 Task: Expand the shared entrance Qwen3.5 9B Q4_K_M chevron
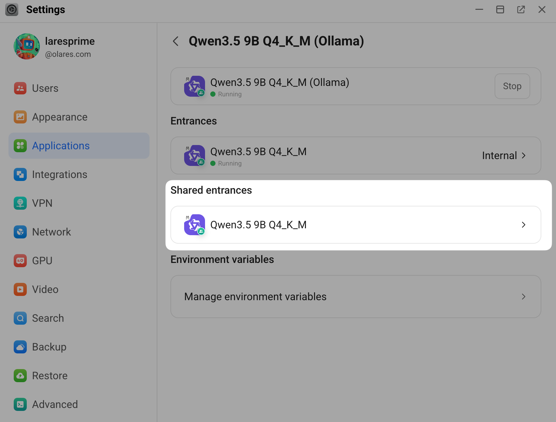[523, 225]
